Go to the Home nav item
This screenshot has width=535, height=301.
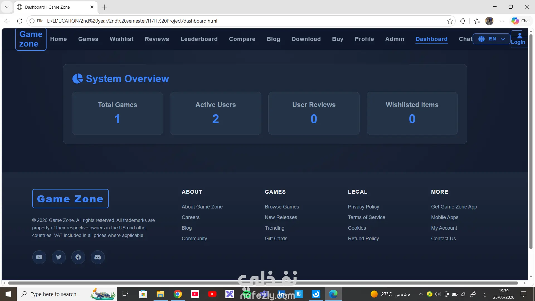(59, 39)
